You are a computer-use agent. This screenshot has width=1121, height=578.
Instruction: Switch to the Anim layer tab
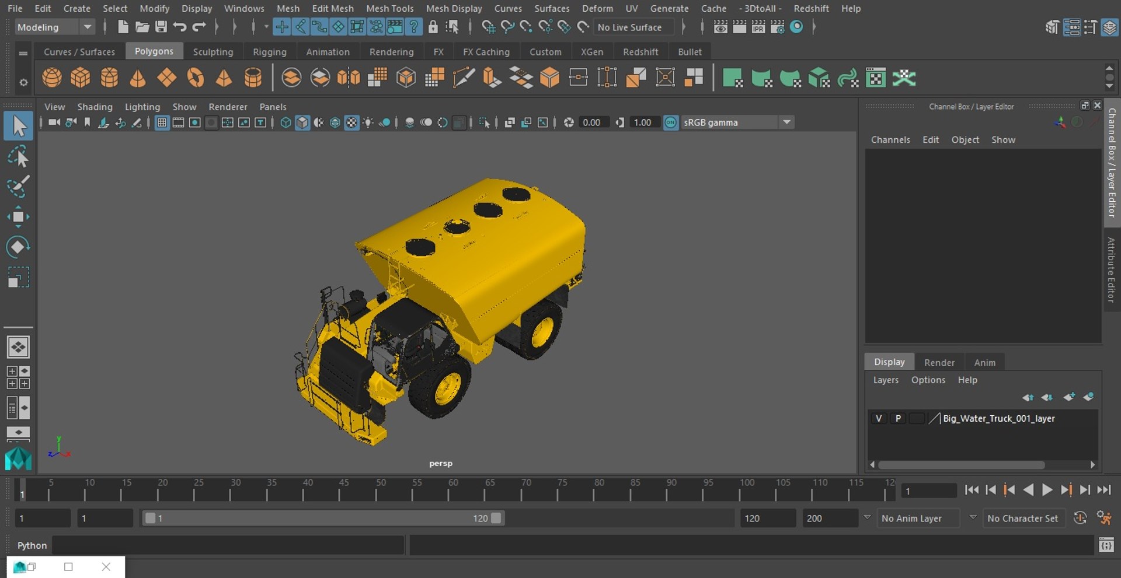click(984, 362)
